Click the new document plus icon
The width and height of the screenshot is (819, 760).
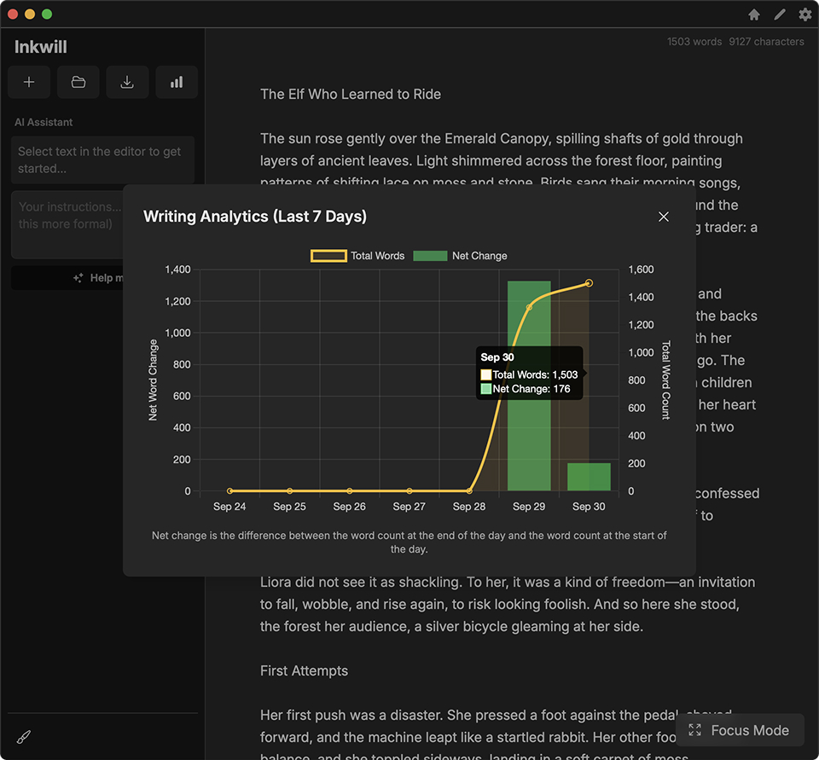click(x=29, y=82)
